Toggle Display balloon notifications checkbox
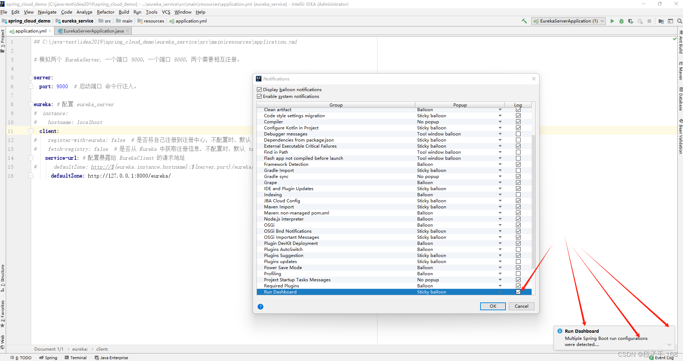683x361 pixels. pos(259,89)
